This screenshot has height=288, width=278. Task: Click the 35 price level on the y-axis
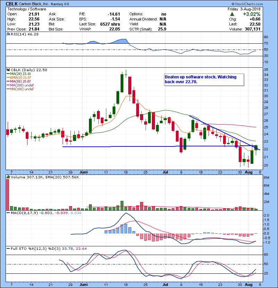(266, 70)
